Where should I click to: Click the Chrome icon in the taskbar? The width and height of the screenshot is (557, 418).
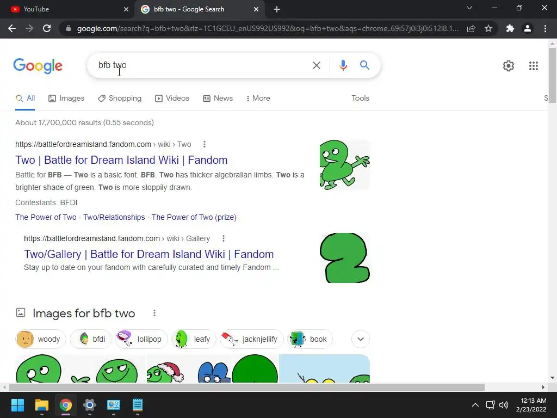coord(65,405)
